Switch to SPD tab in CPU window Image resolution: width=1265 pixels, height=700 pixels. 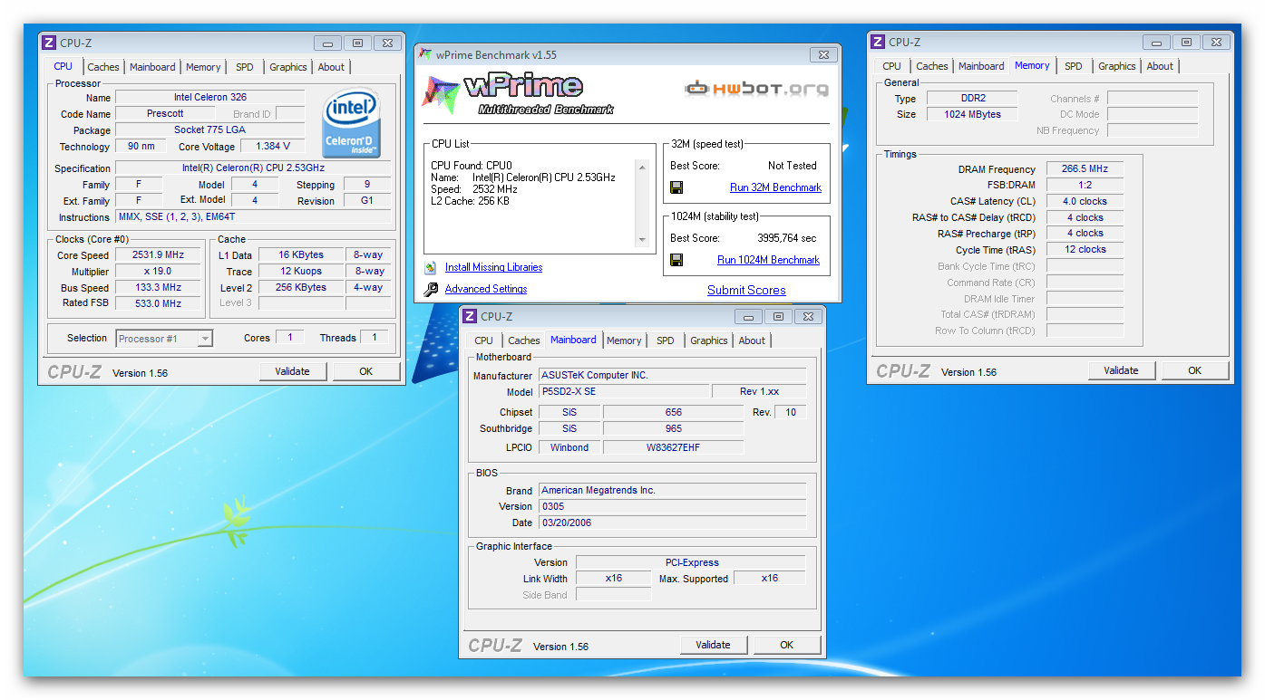[245, 67]
